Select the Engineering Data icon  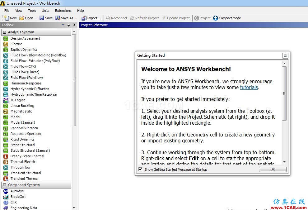click(x=6, y=208)
